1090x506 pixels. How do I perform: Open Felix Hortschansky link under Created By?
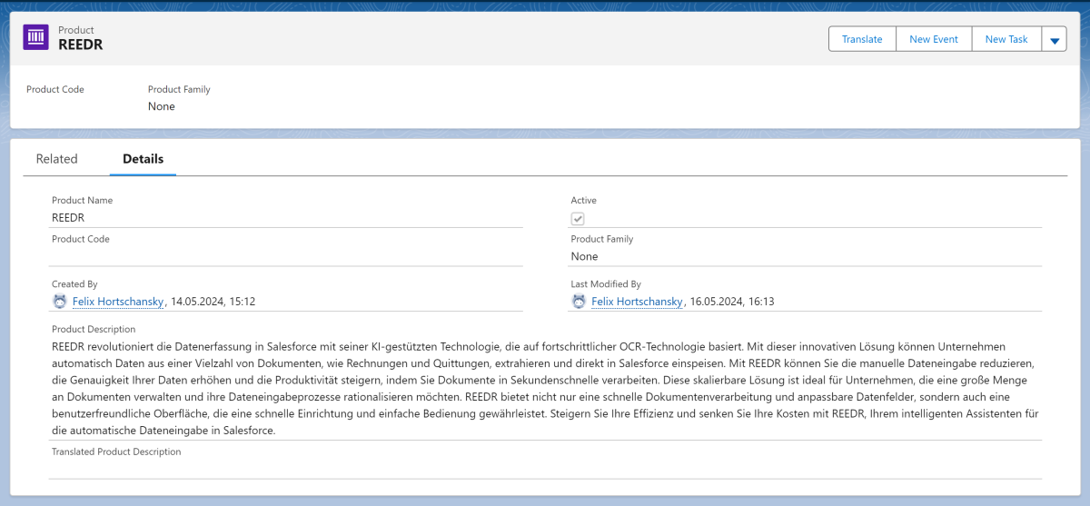tap(119, 302)
